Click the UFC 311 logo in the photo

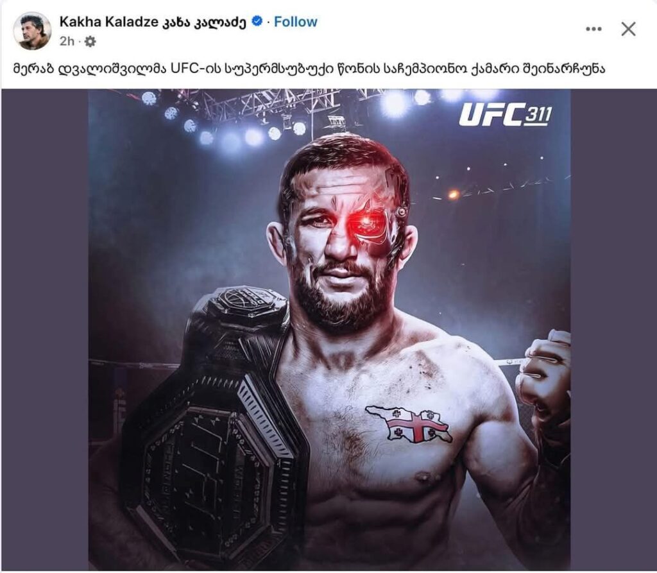pos(506,114)
